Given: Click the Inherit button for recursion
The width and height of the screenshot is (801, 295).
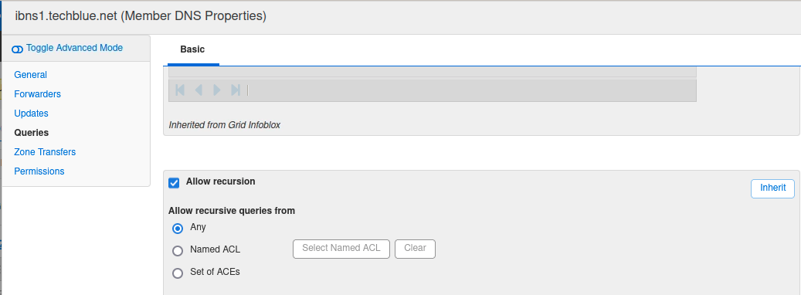Looking at the screenshot, I should tap(773, 188).
